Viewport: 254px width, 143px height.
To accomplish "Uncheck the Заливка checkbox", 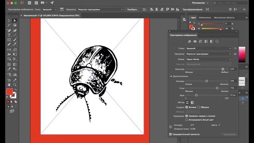I will pos(187,107).
